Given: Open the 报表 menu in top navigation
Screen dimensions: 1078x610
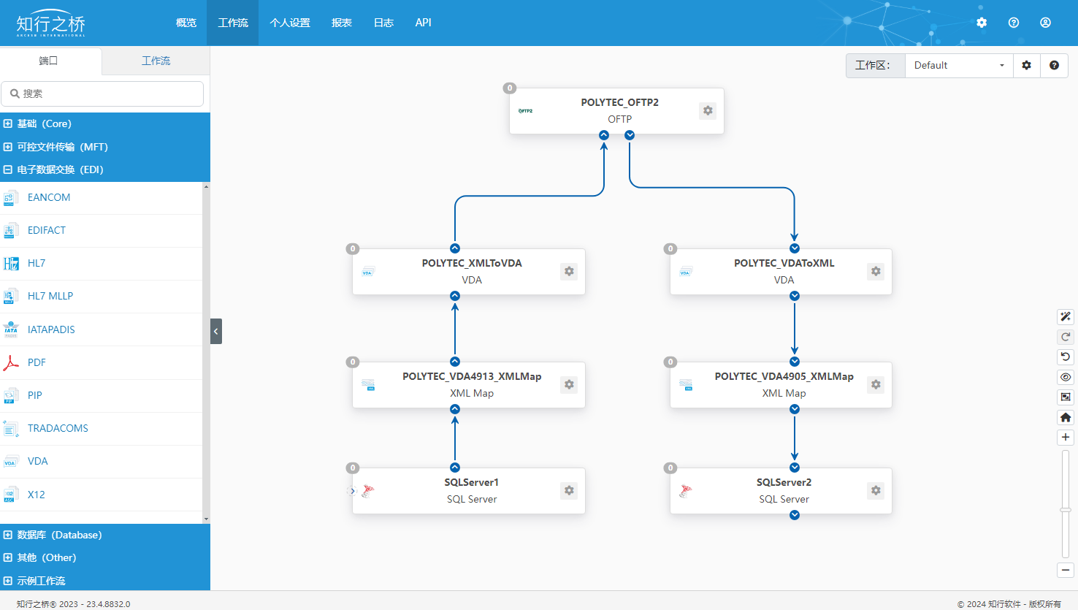Looking at the screenshot, I should [x=342, y=23].
